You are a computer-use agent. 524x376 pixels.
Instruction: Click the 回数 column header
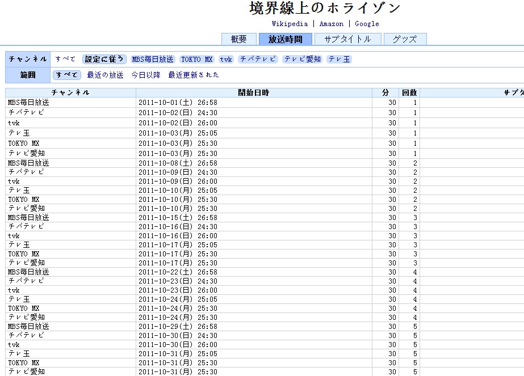pyautogui.click(x=409, y=92)
